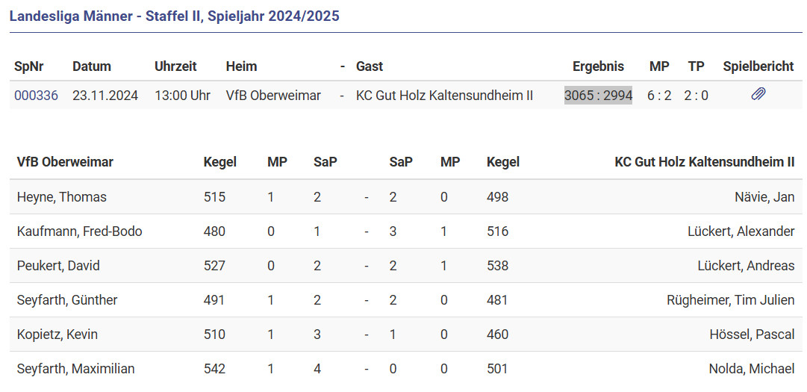
Task: Click the Spielbericht column header
Action: pos(758,66)
